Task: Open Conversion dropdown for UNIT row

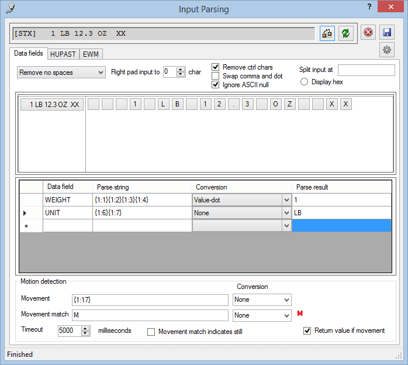Action: (x=286, y=213)
